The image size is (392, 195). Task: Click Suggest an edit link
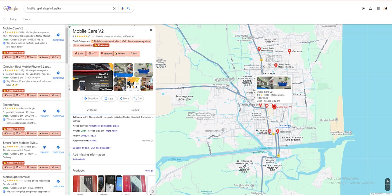(x=81, y=148)
